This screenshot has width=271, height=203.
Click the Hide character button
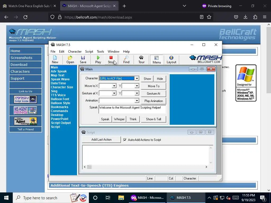coord(160,79)
